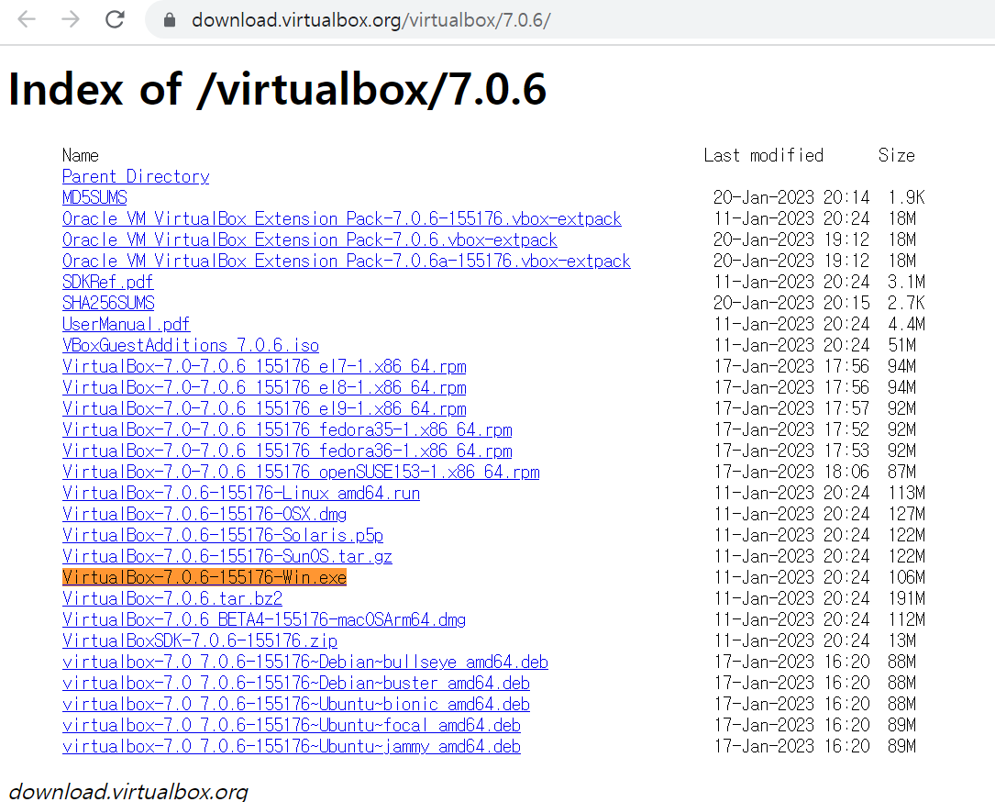Click the '127M' size of OSX.dmg
The height and width of the screenshot is (802, 995).
pos(907,514)
